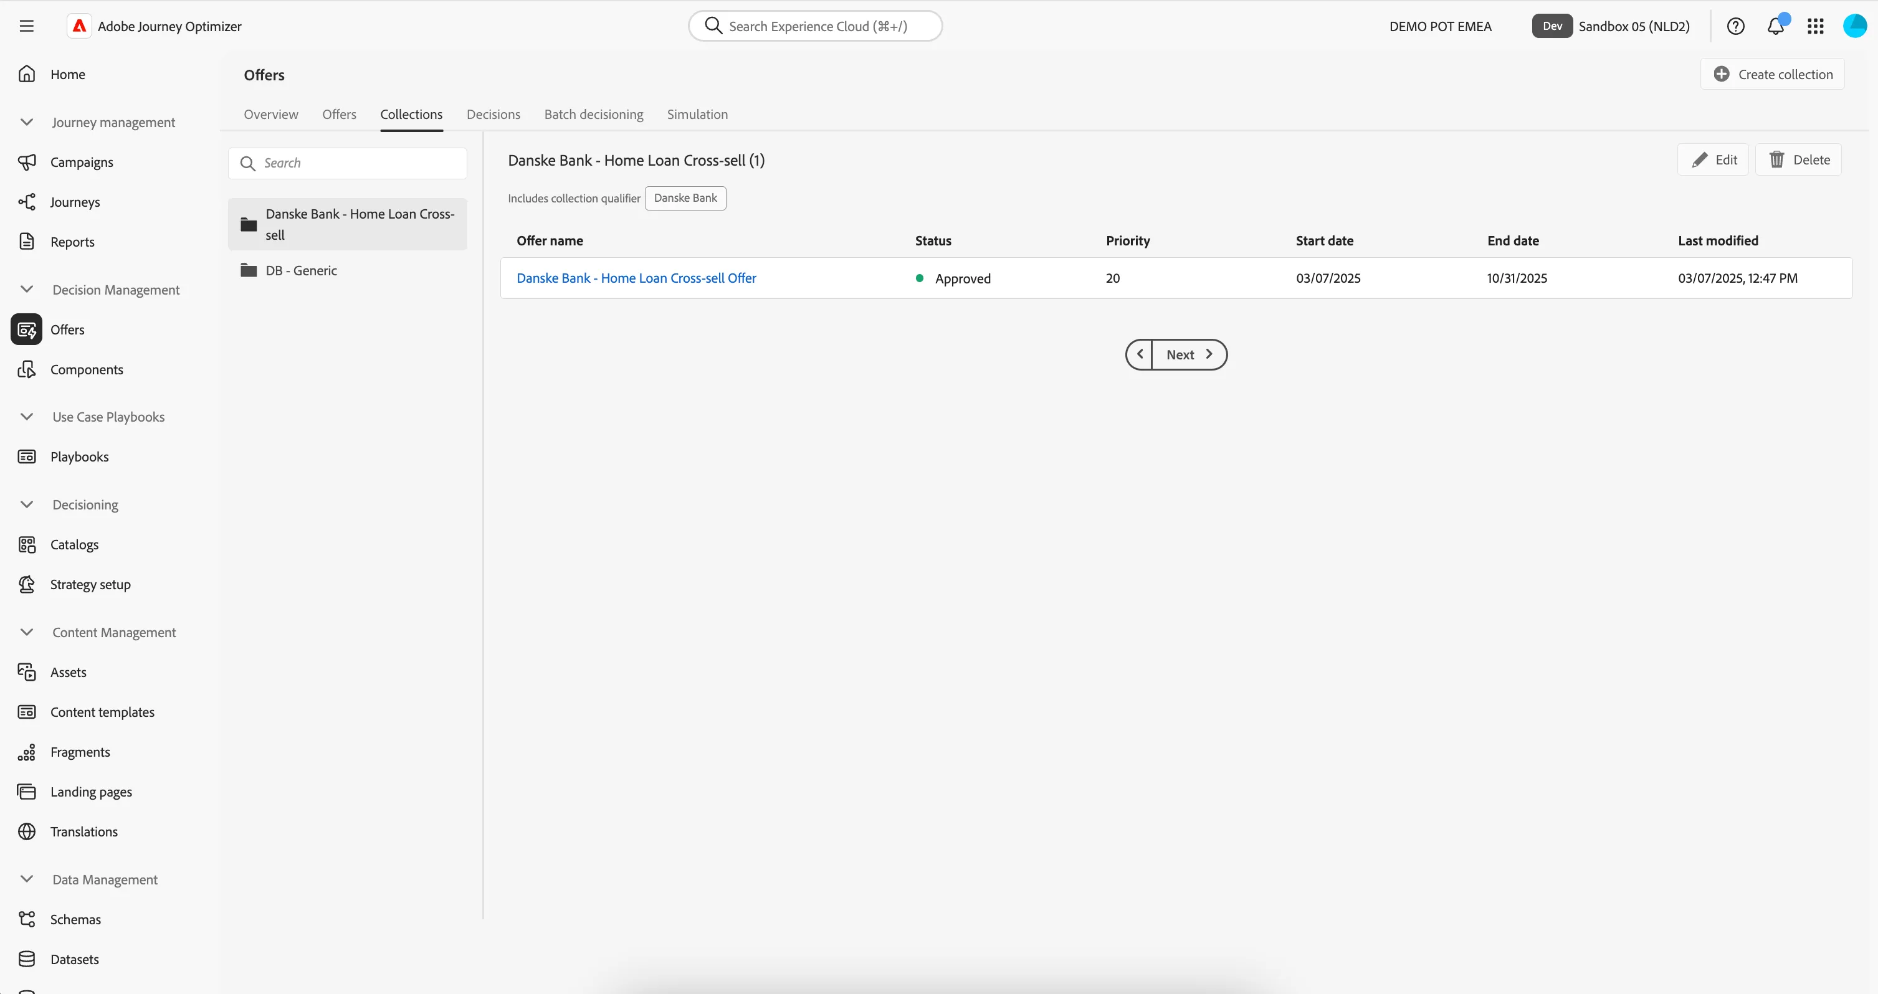Open the Help question mark icon
1878x994 pixels.
tap(1736, 26)
